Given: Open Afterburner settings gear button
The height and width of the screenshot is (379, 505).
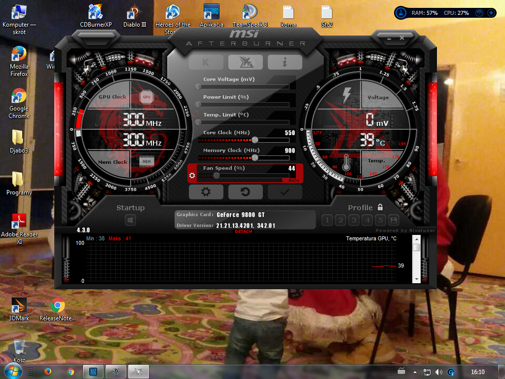Looking at the screenshot, I should [x=206, y=192].
